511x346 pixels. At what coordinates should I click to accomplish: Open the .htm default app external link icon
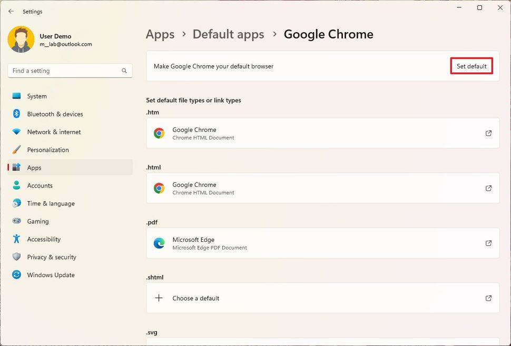pos(488,133)
